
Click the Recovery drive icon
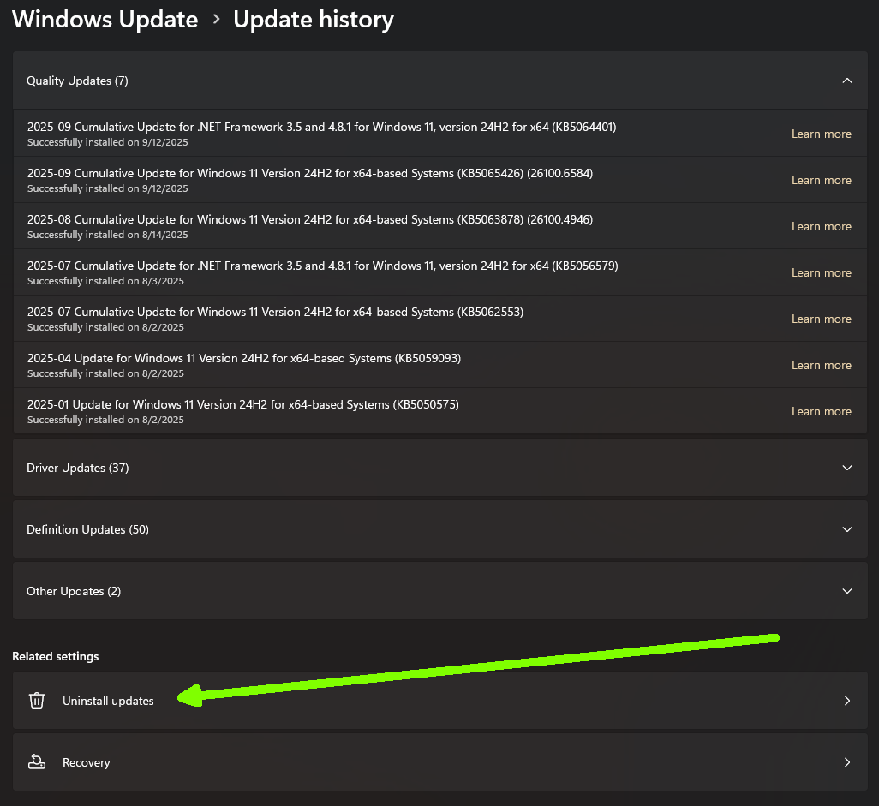point(37,762)
